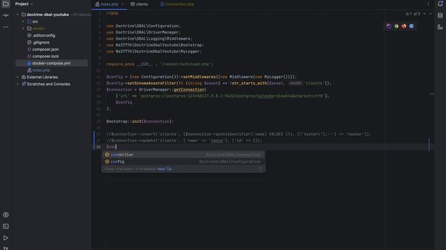The height and width of the screenshot is (250, 446).
Task: Open the Project tool window folder icon
Action: [x=6, y=3]
